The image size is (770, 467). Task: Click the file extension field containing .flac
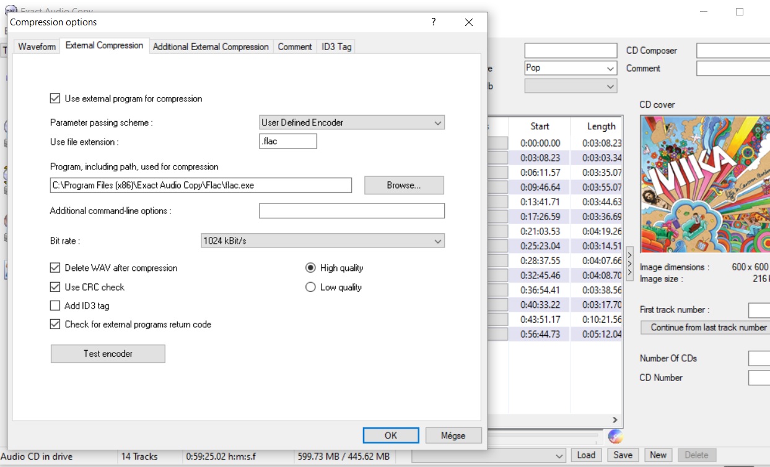tap(288, 142)
